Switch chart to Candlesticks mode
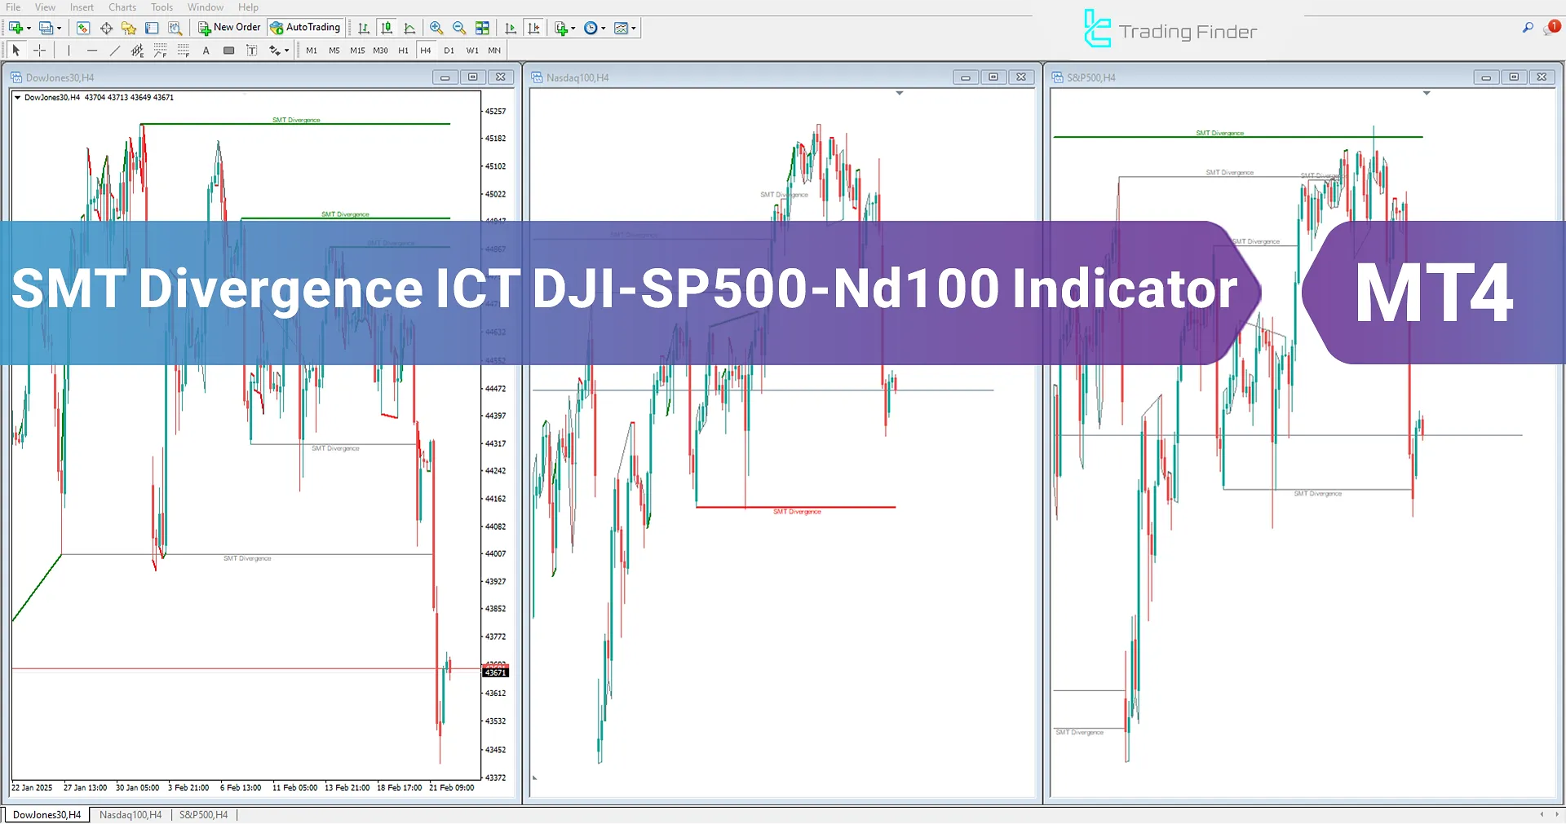 (387, 28)
